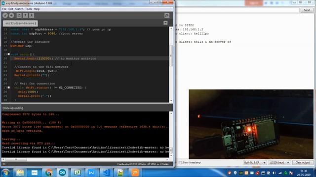The height and width of the screenshot is (177, 316).
Task: Switch to Arduino IDE taskbar icon
Action: click(x=63, y=173)
